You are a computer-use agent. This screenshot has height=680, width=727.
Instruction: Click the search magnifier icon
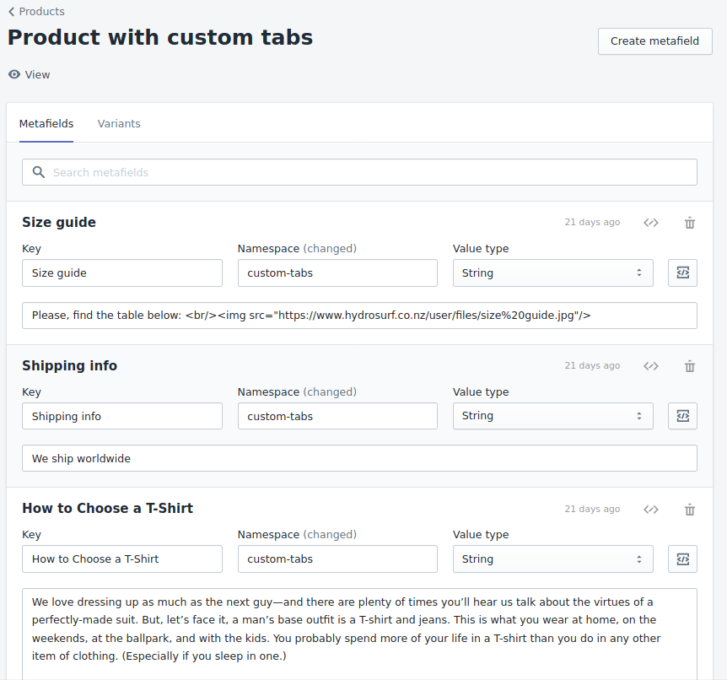click(x=39, y=173)
